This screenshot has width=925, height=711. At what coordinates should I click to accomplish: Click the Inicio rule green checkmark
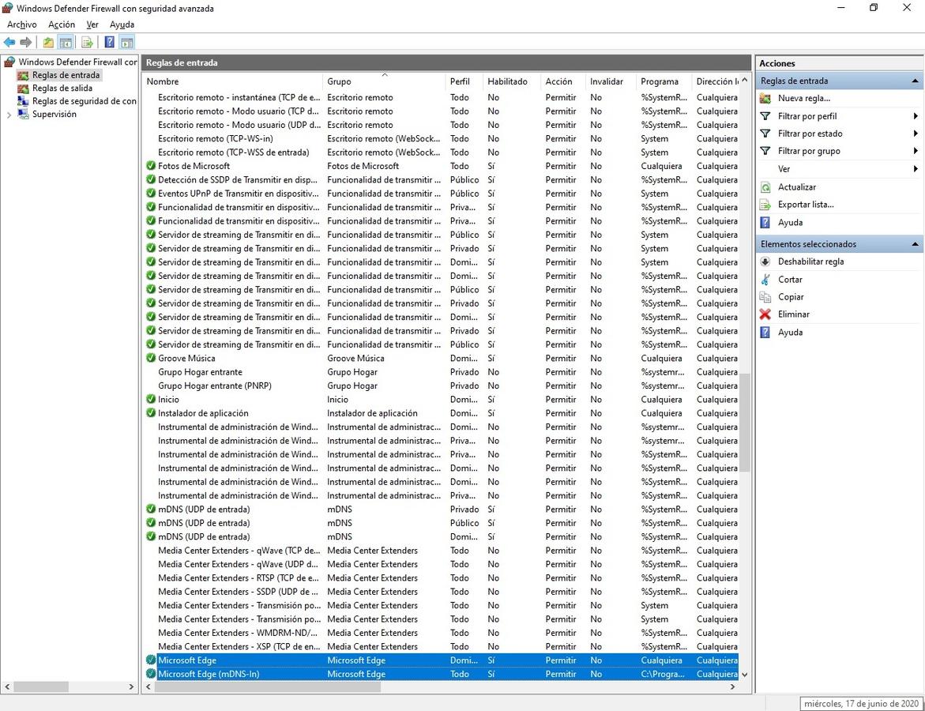[x=151, y=400]
